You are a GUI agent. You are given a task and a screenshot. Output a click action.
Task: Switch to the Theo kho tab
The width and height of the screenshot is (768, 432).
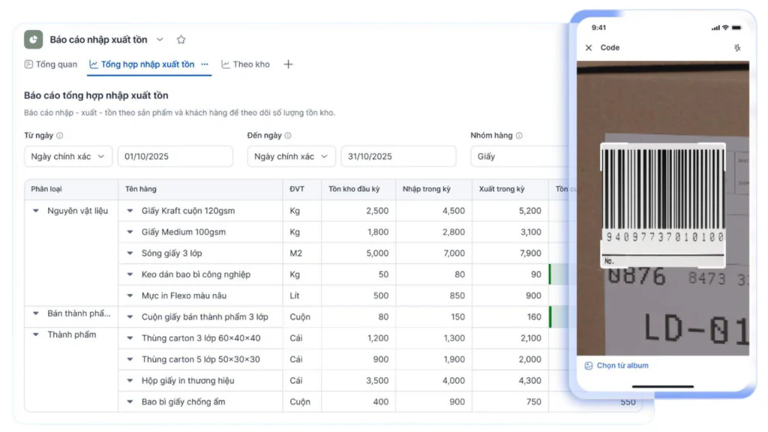tap(245, 64)
